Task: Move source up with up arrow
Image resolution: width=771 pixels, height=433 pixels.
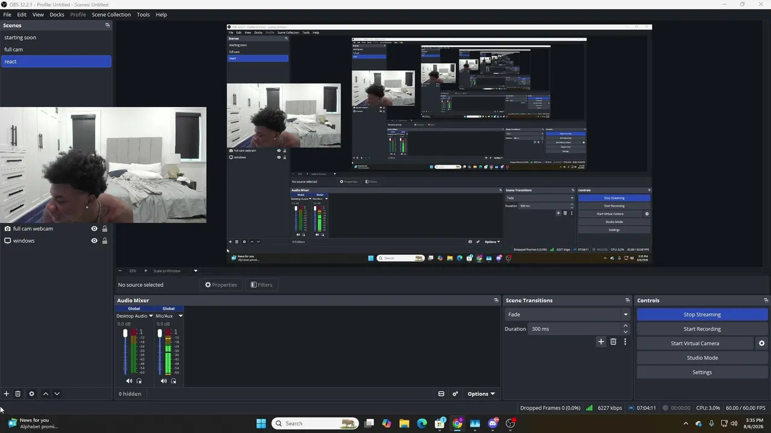Action: [45, 394]
